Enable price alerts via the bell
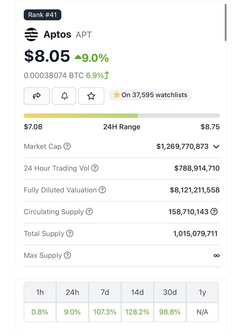 point(64,96)
